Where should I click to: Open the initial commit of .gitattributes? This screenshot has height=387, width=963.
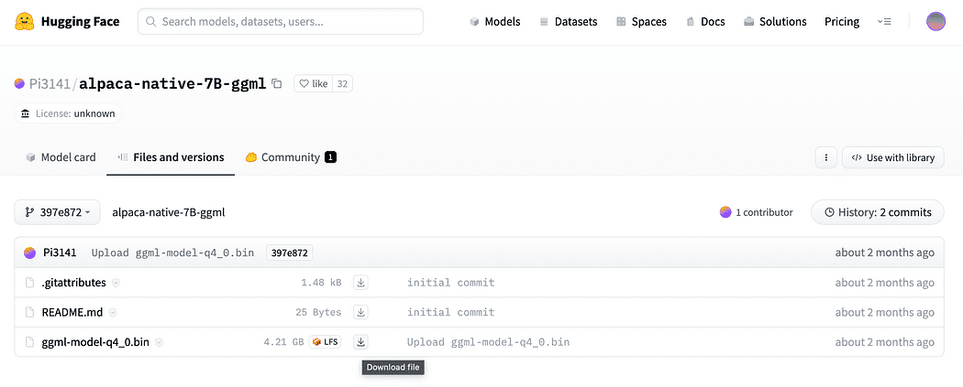tap(451, 283)
